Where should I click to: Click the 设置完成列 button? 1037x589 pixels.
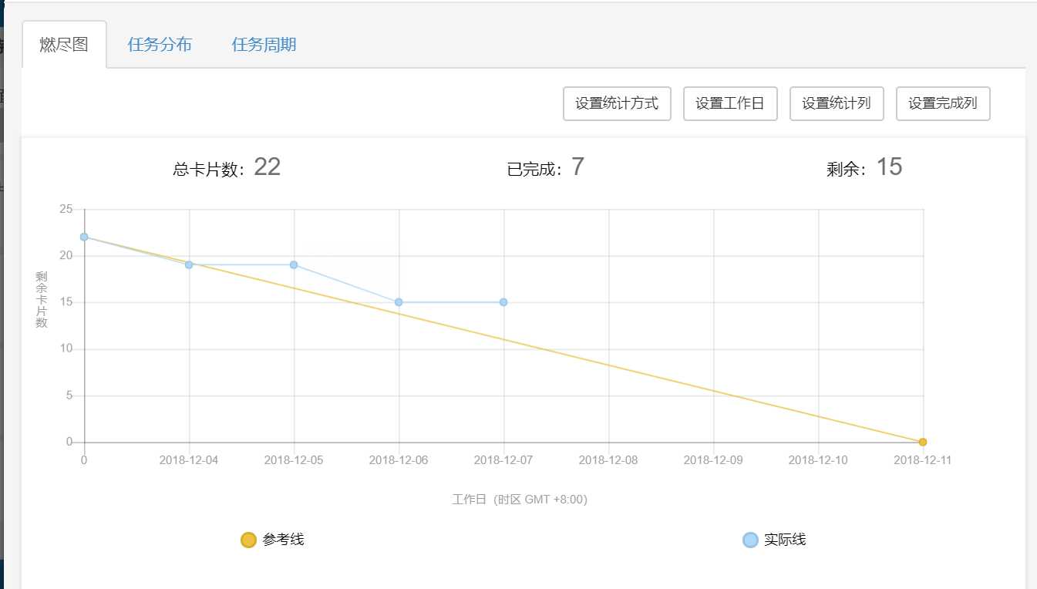[943, 104]
